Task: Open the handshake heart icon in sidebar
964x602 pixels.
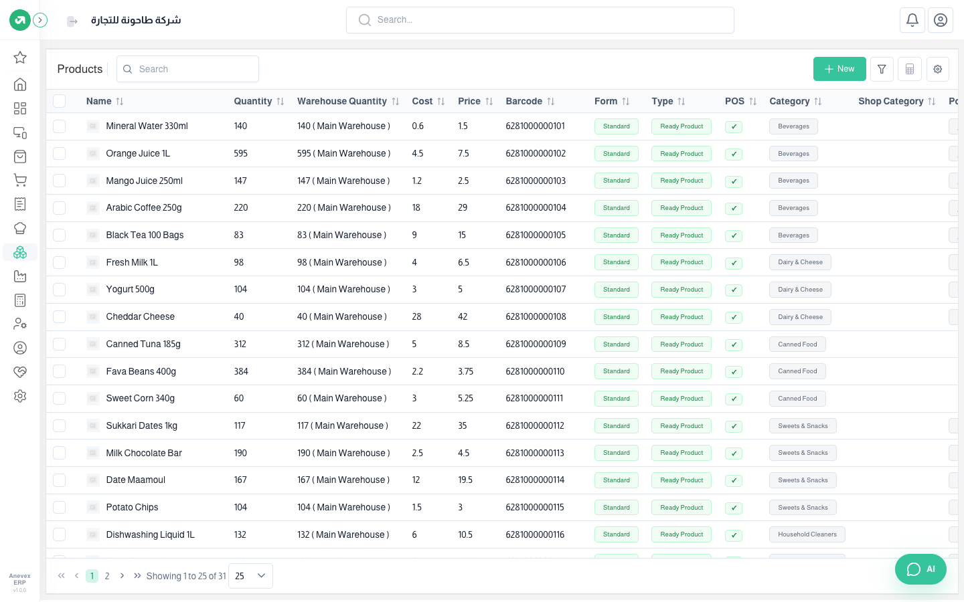Action: [20, 372]
